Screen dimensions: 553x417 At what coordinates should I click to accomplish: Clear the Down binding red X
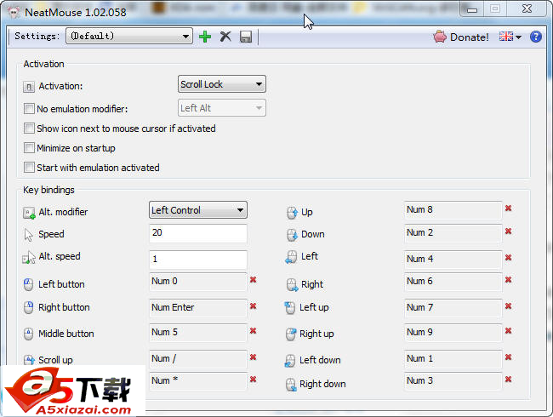[508, 231]
